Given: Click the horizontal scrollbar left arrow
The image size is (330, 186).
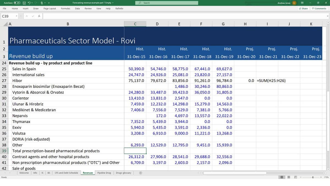Looking at the screenshot, I should coord(202,173).
